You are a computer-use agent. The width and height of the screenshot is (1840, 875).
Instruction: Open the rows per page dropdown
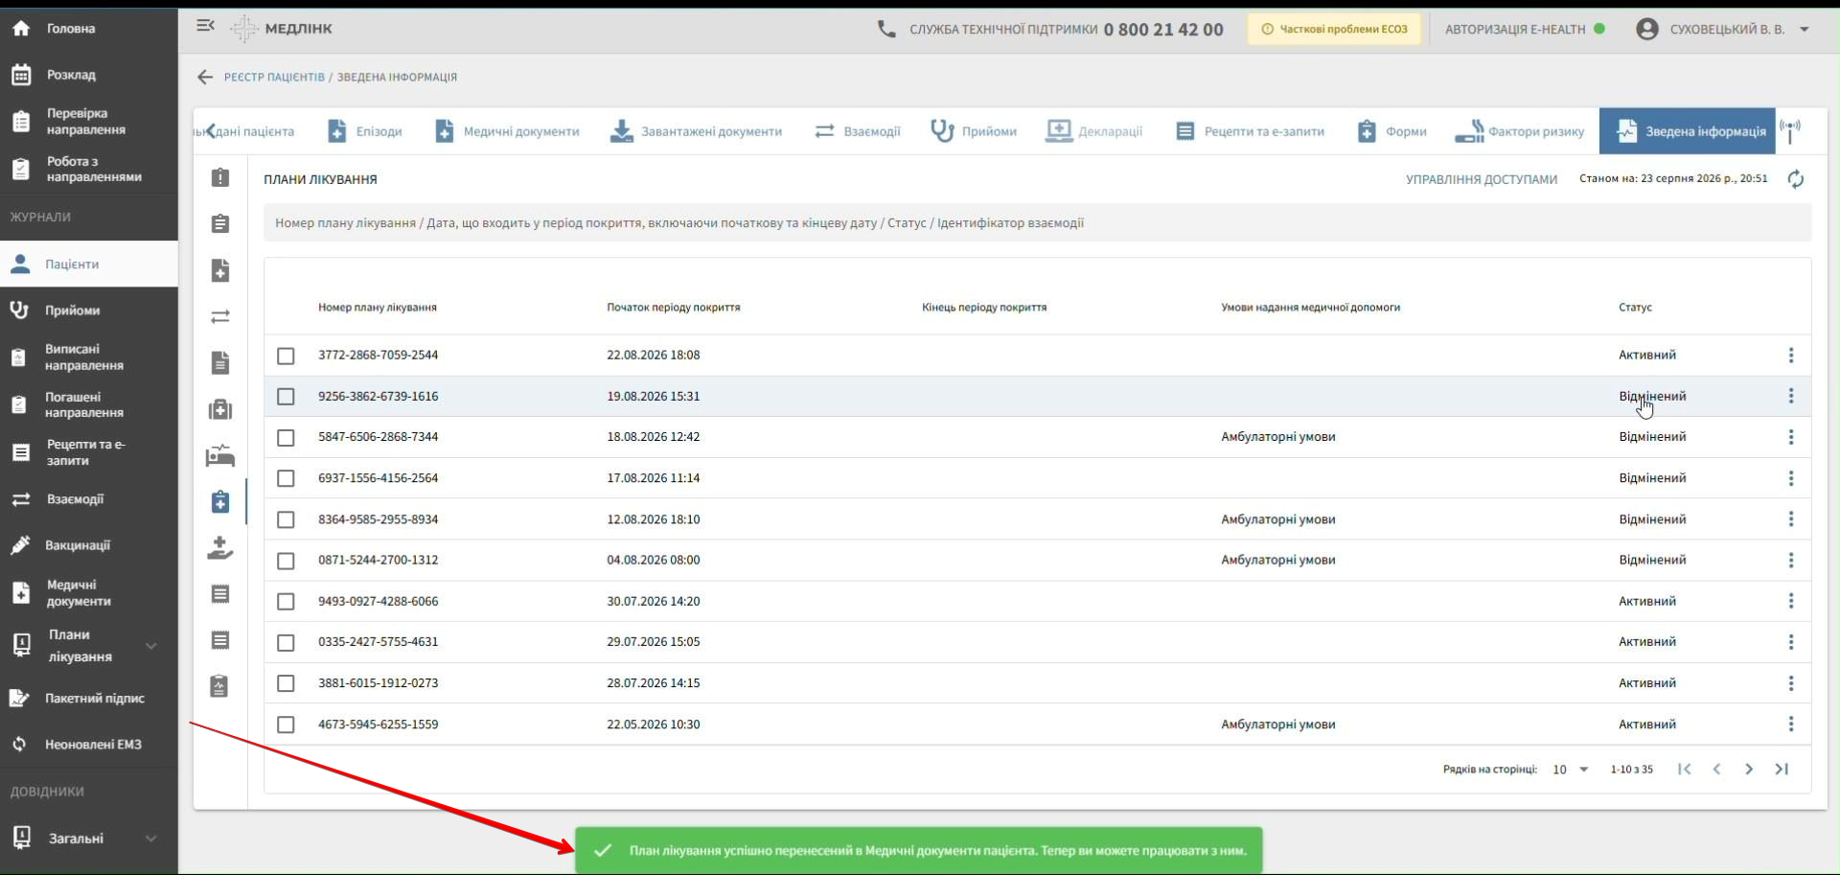[x=1570, y=770]
